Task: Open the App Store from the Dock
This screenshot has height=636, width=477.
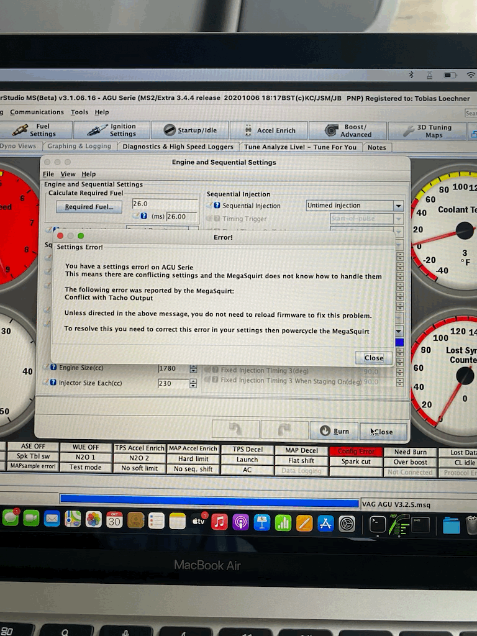Action: pyautogui.click(x=325, y=523)
